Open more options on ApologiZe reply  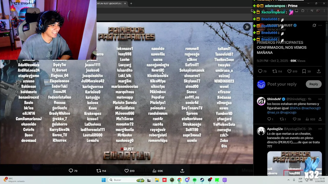[x=320, y=129]
